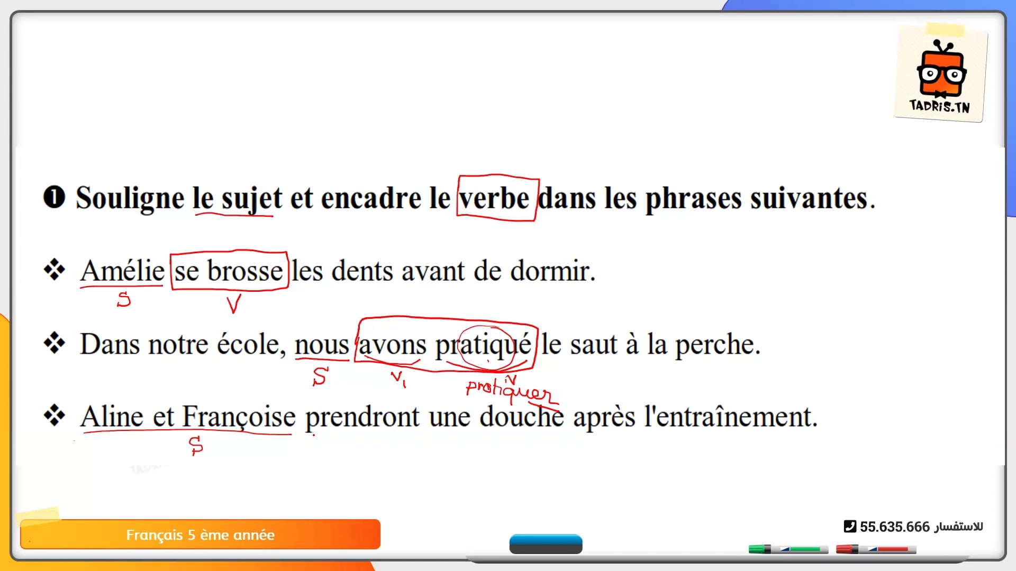Click the bullet before Dans notre école
This screenshot has height=571, width=1016.
click(x=54, y=343)
